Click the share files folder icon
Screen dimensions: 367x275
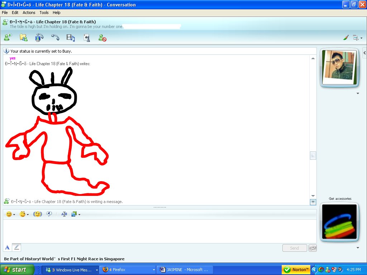coord(23,37)
